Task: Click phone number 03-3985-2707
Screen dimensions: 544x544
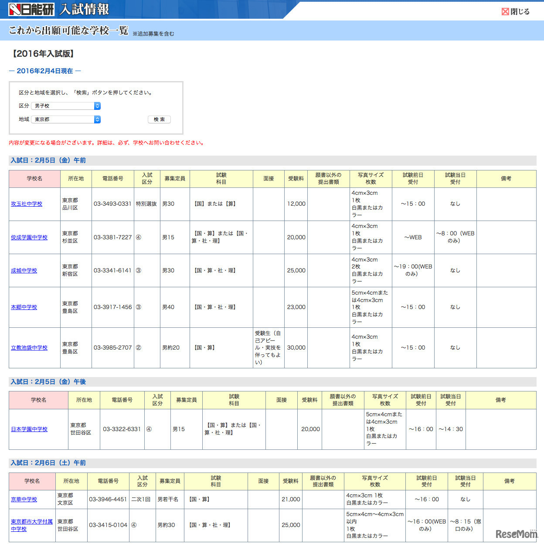Action: [x=112, y=348]
